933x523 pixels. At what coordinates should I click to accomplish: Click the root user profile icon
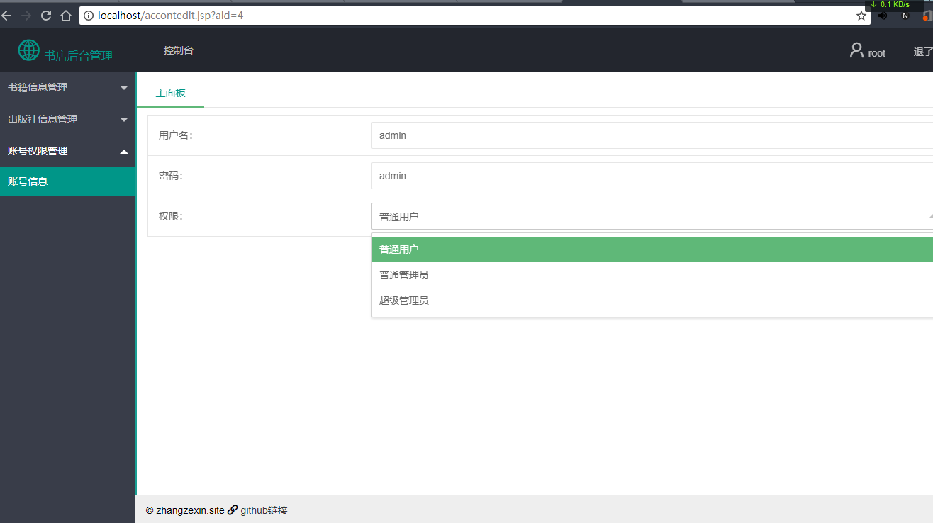[855, 50]
